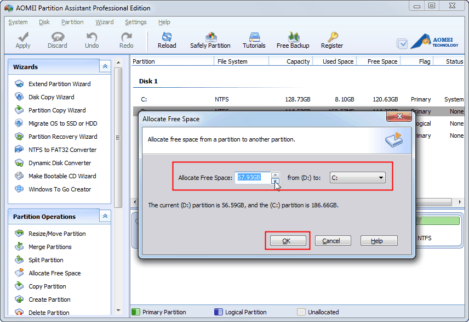Sort by the Free Space column header

coord(379,61)
